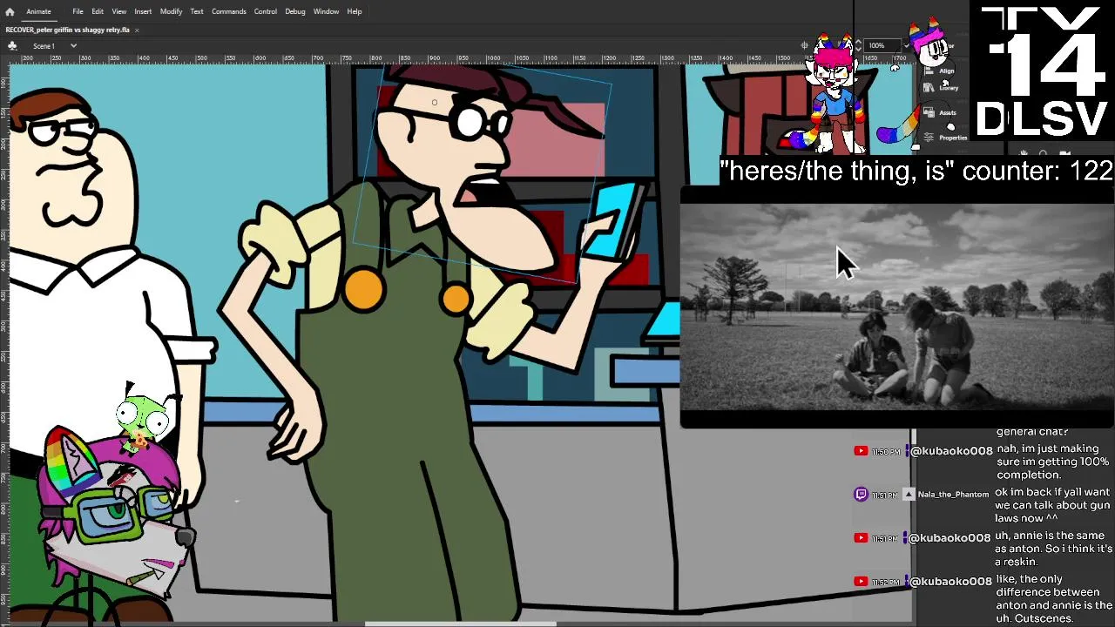Screen dimensions: 1115x627
Task: Click the Center Stage icon
Action: 806,45
